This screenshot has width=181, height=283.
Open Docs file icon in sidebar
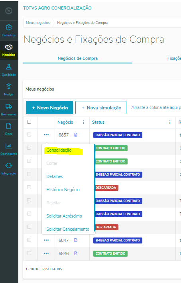(x=9, y=126)
